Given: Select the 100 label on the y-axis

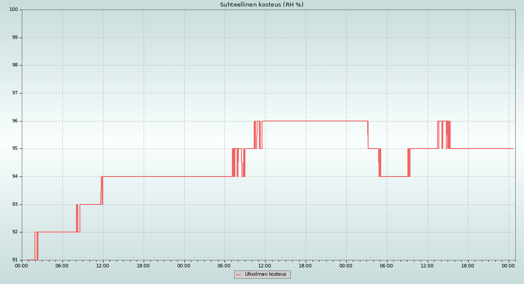Looking at the screenshot, I should [x=14, y=10].
